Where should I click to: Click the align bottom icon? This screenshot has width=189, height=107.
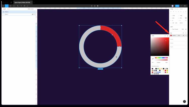pyautogui.click(x=183, y=12)
